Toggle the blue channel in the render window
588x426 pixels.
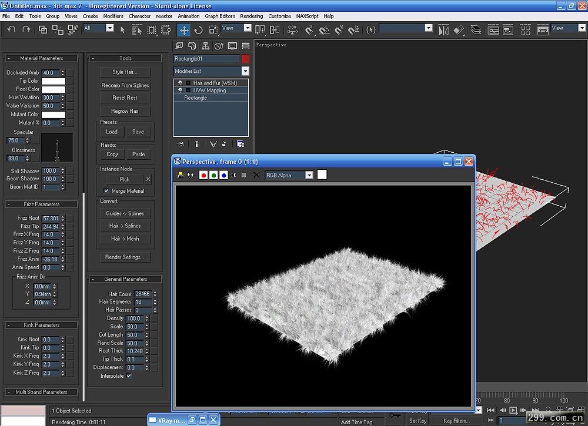click(x=224, y=175)
